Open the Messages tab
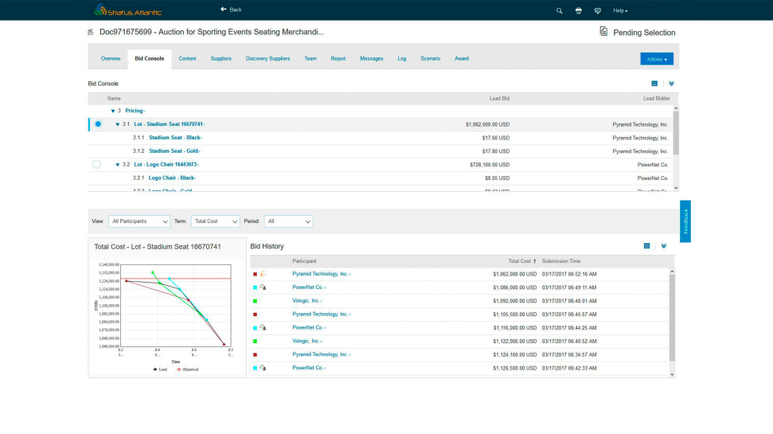This screenshot has height=434, width=773. [x=371, y=58]
